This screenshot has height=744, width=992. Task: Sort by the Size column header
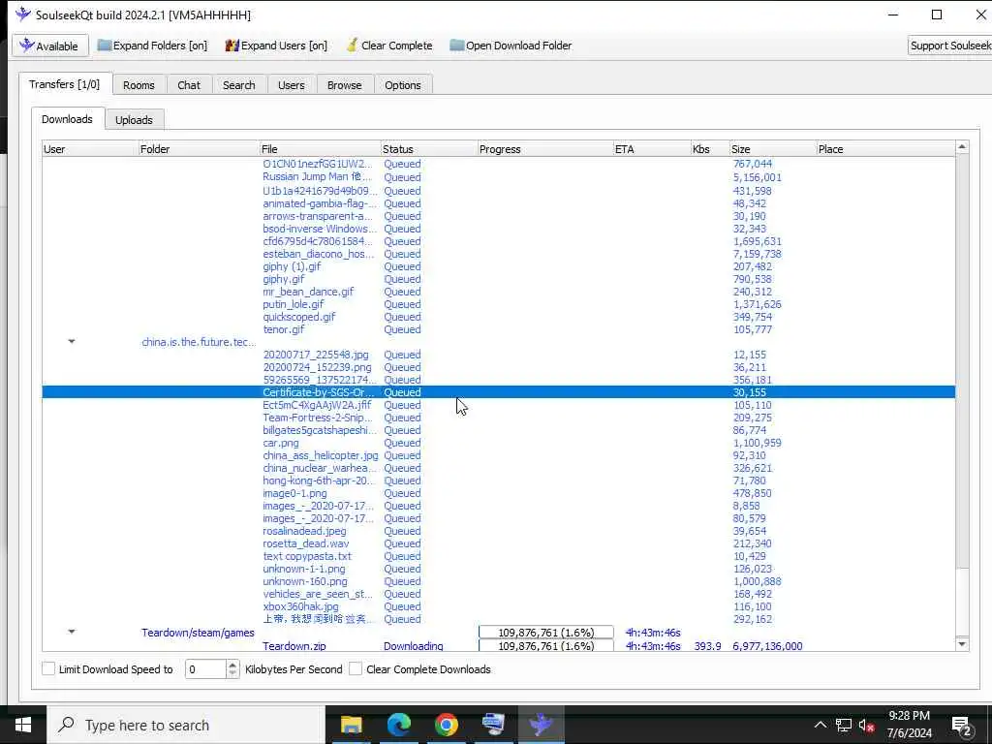[772, 149]
